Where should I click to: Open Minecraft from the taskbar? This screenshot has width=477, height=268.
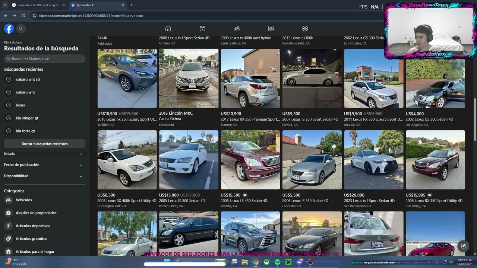(288, 262)
